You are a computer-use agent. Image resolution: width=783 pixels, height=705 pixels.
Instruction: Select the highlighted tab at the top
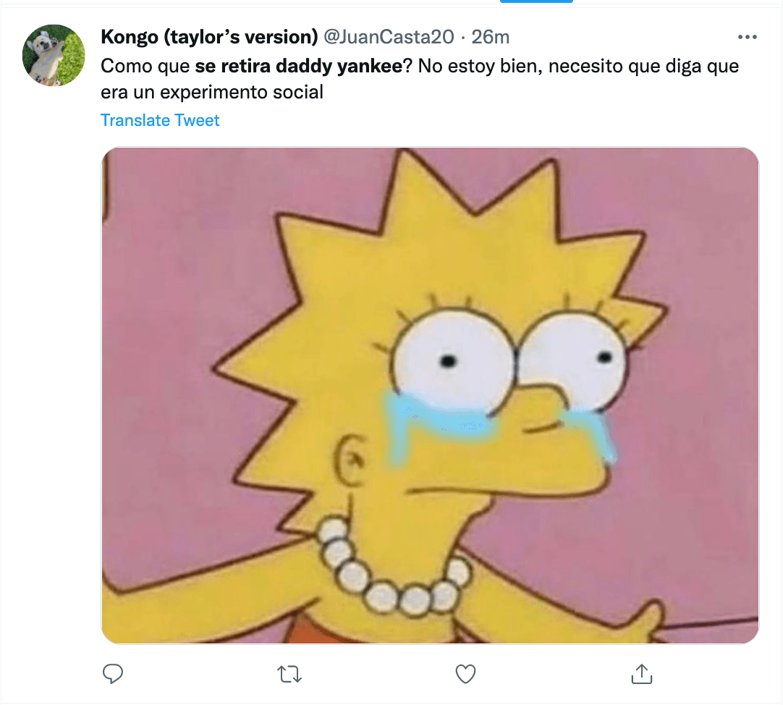tap(536, 3)
